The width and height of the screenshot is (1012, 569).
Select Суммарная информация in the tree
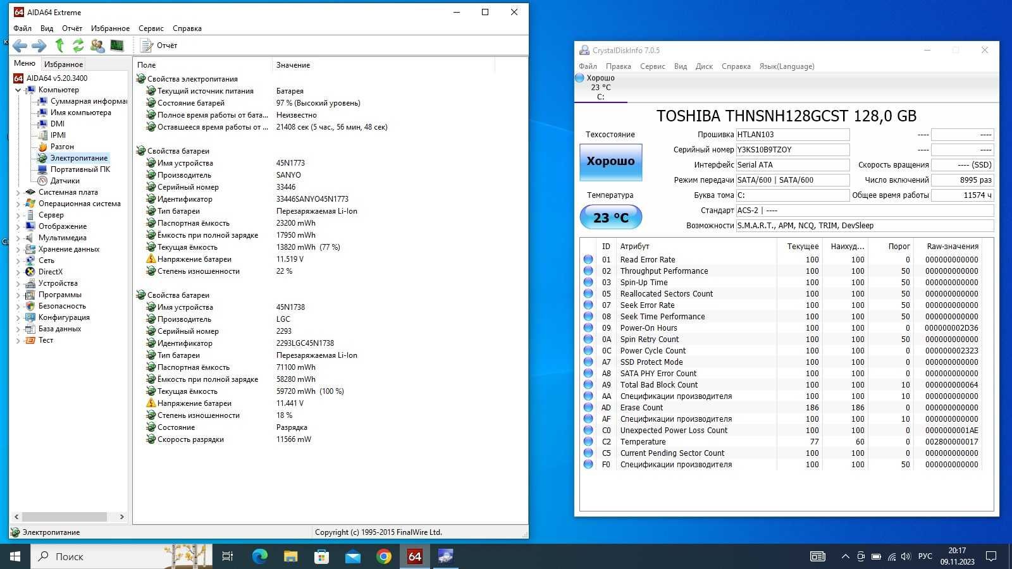tap(89, 101)
